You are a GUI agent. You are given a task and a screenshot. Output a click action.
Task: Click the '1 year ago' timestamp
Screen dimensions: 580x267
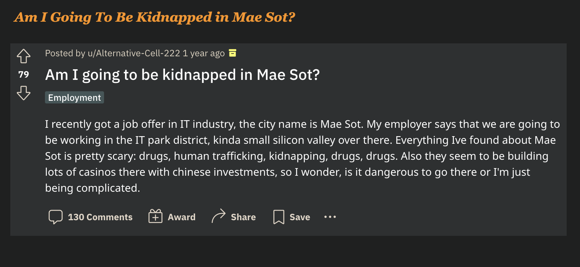(204, 53)
